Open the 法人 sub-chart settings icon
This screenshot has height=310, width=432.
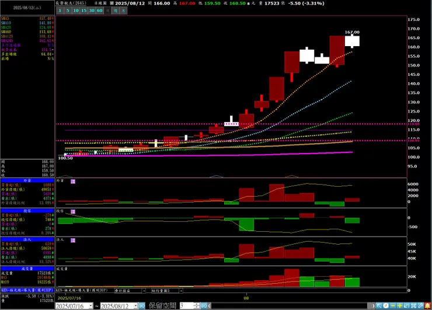73,241
